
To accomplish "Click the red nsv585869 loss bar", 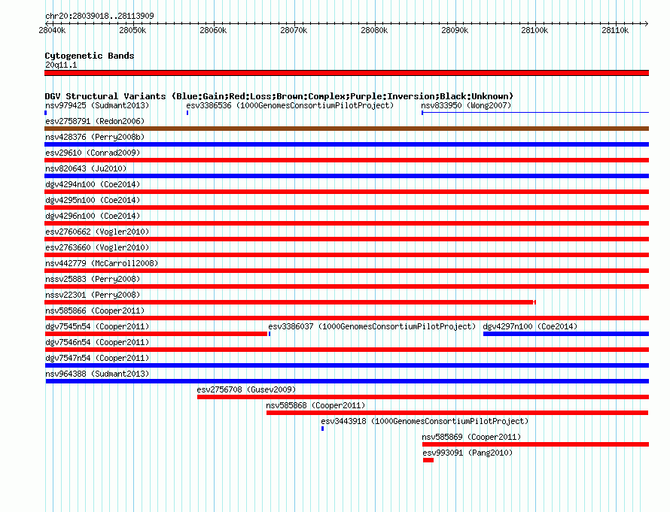I will tap(535, 444).
